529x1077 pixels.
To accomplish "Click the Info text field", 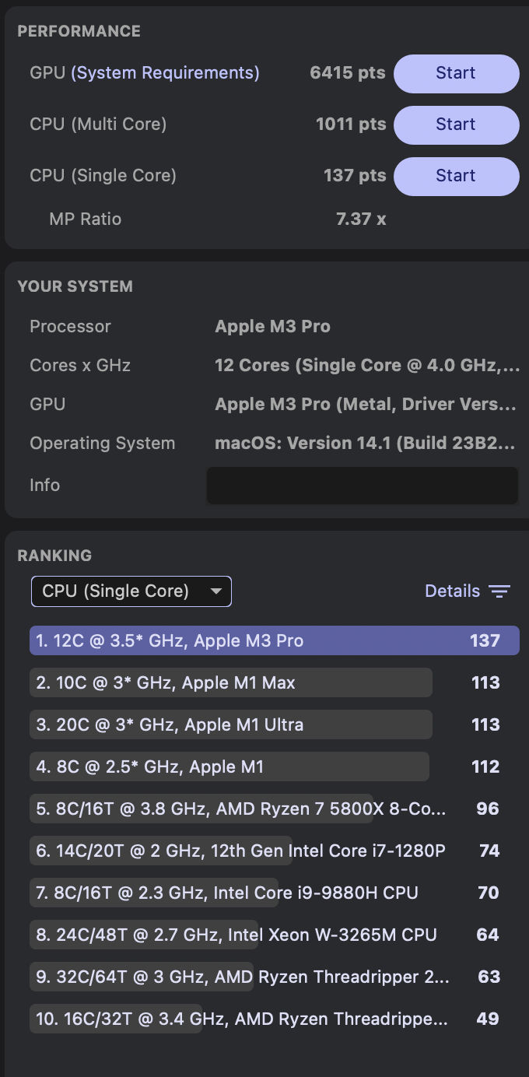I will [363, 486].
